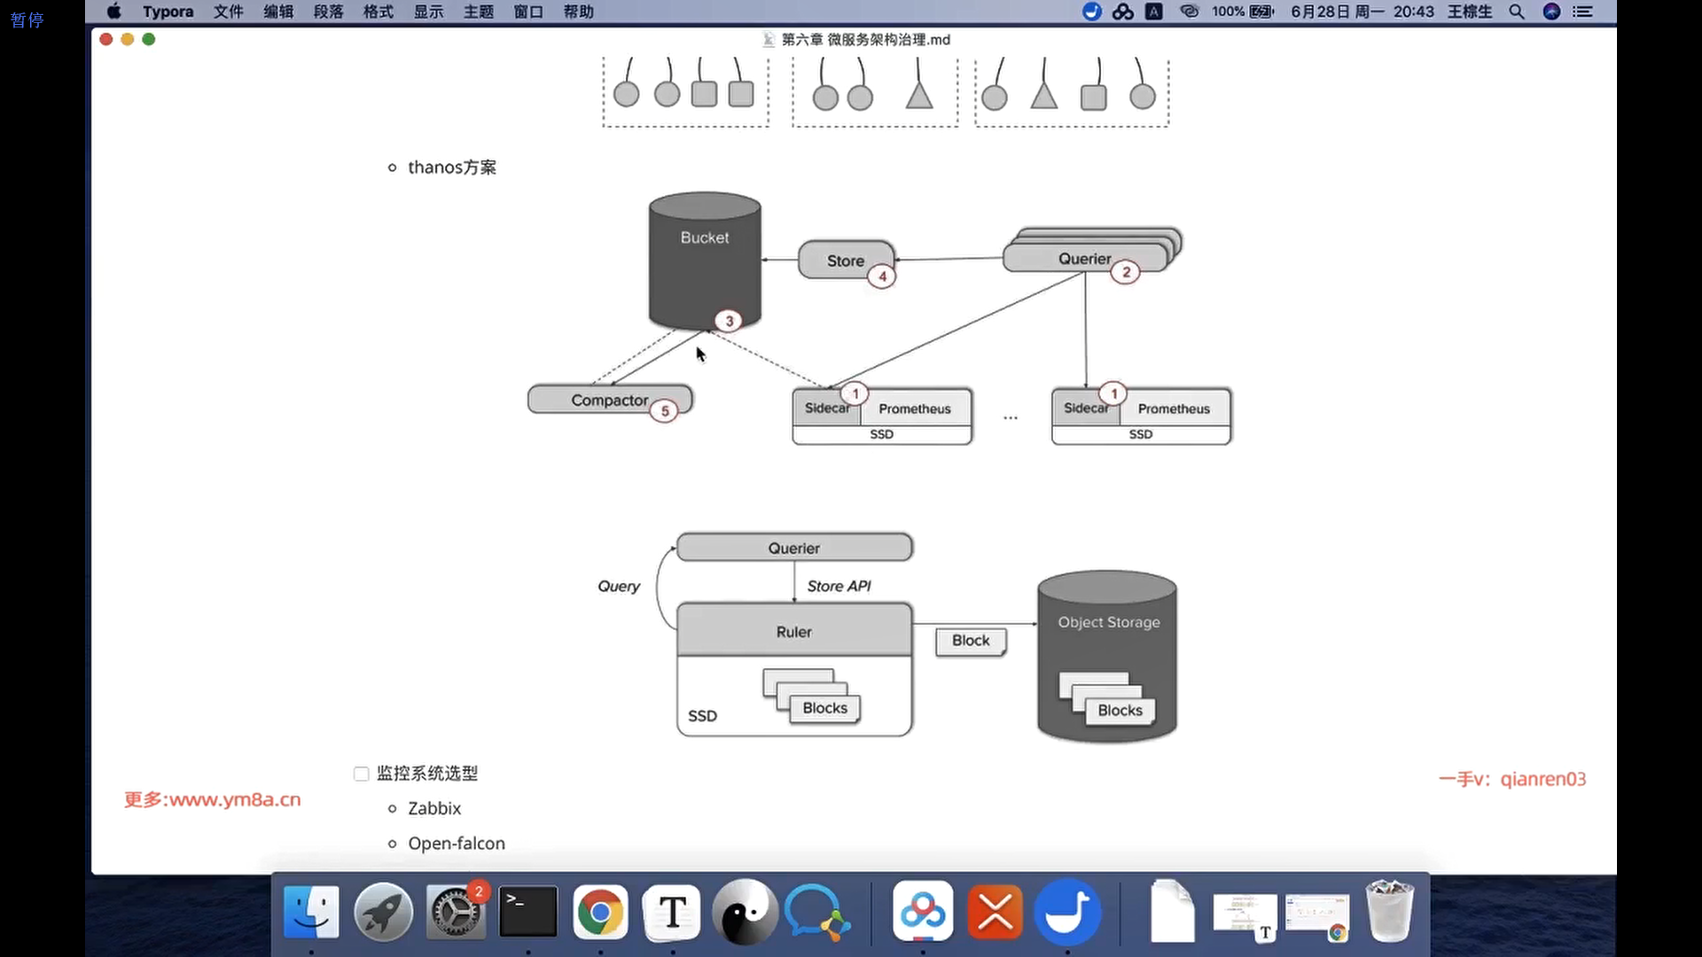Open the 文件 menu

(x=228, y=12)
